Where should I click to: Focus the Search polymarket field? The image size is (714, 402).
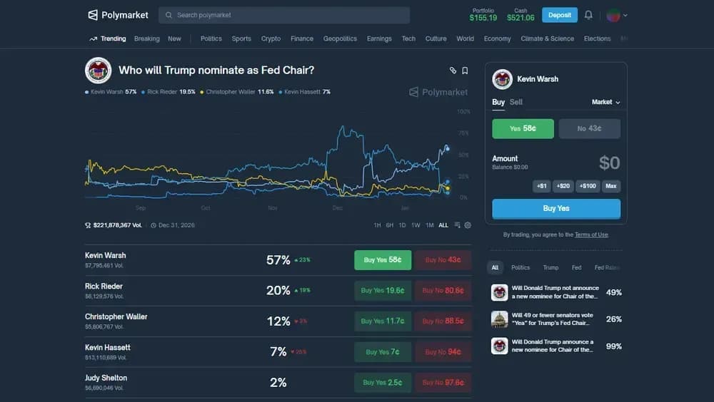(284, 15)
